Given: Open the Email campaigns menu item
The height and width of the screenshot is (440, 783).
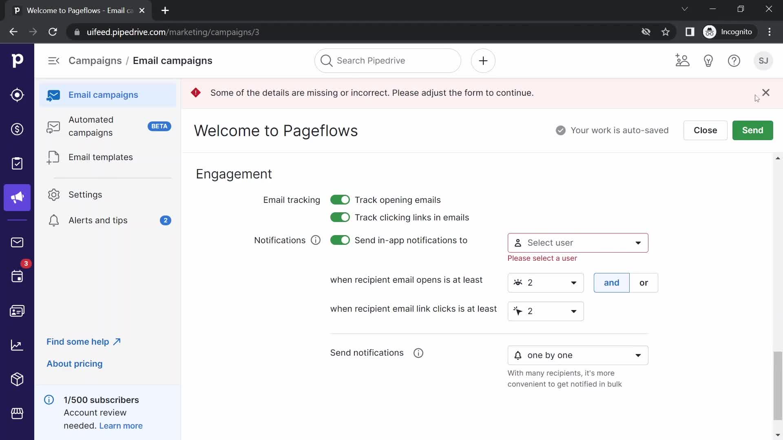Looking at the screenshot, I should pyautogui.click(x=103, y=95).
